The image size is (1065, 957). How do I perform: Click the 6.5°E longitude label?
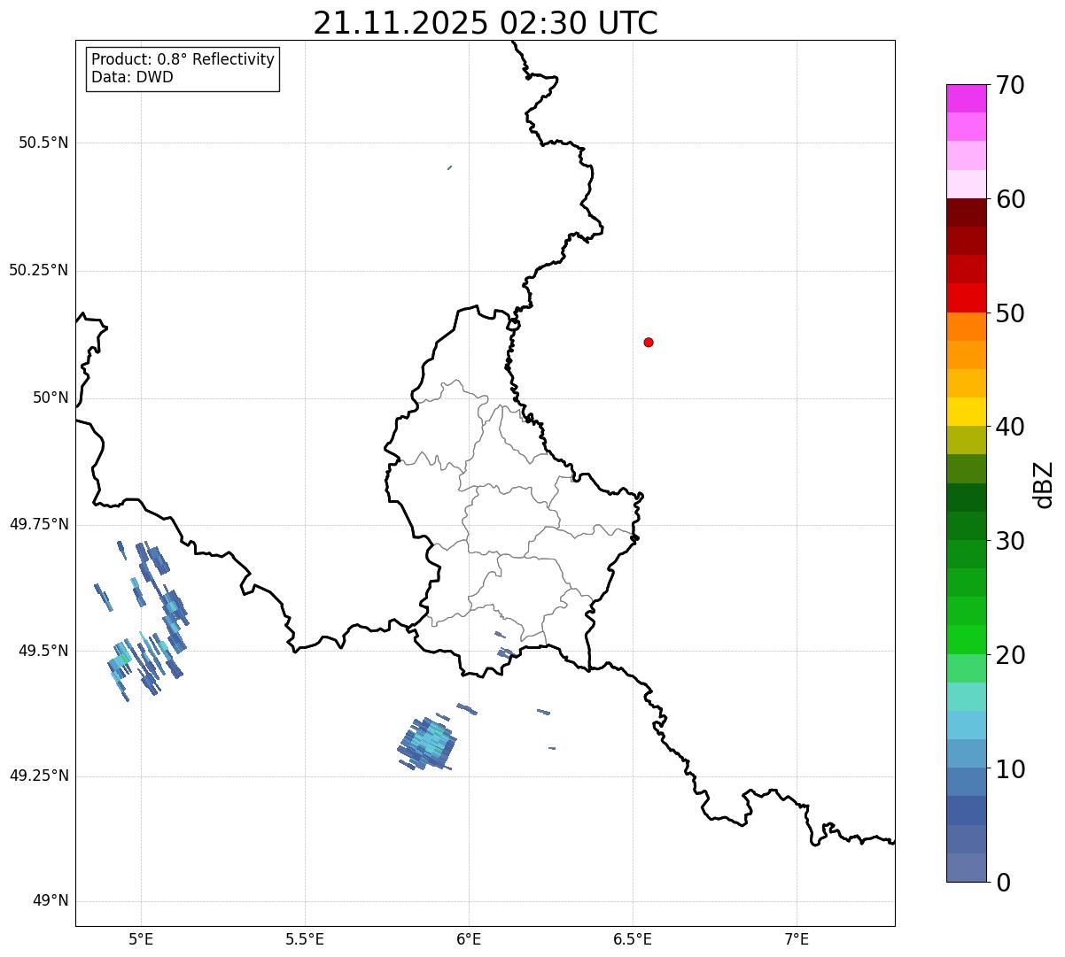click(633, 939)
